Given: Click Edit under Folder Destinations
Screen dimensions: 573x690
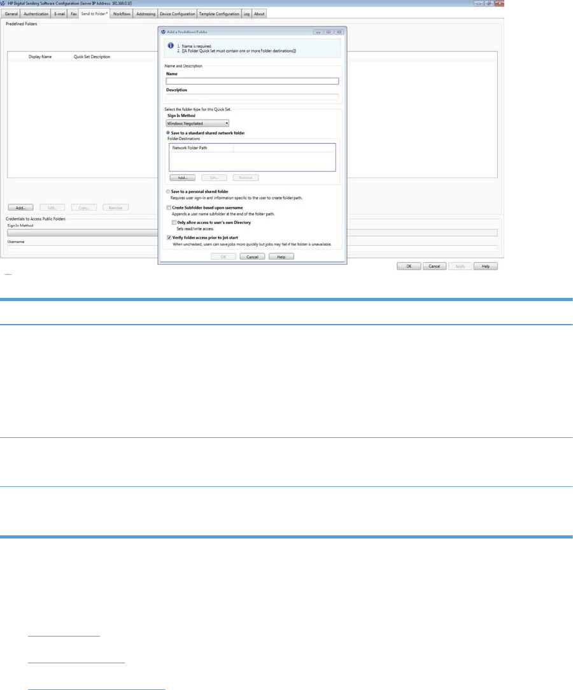Looking at the screenshot, I should pos(214,178).
